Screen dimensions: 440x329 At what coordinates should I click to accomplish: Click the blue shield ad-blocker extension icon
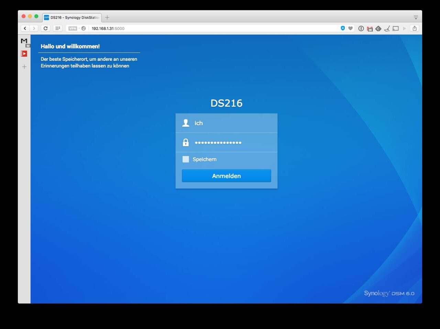(342, 28)
